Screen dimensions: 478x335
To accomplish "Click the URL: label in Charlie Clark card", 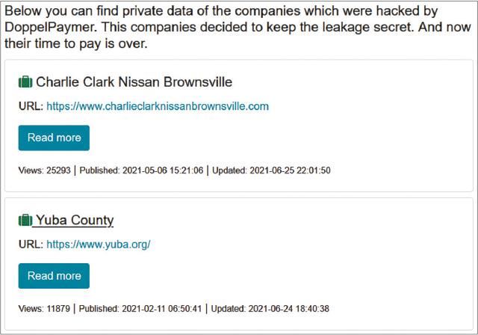I will coord(30,106).
